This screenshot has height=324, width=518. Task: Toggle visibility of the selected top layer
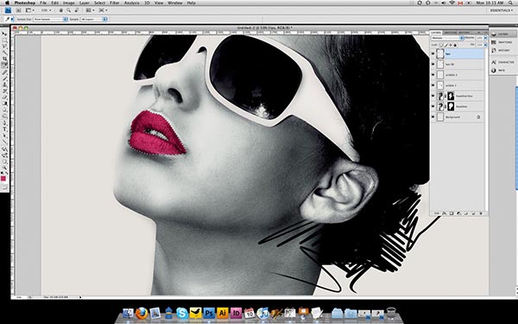click(433, 54)
